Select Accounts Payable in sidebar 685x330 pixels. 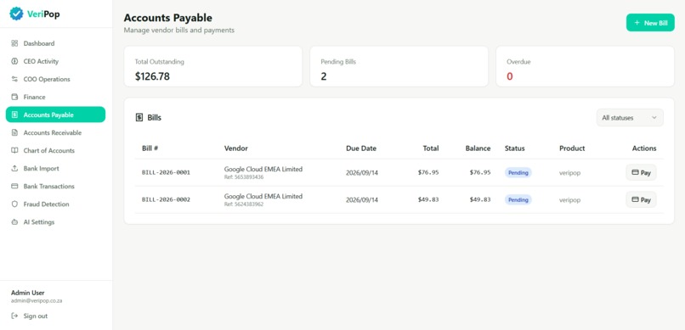tap(55, 115)
